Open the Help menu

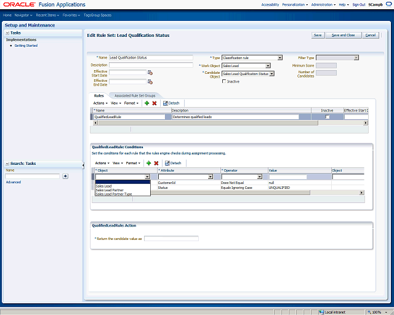[x=344, y=4]
